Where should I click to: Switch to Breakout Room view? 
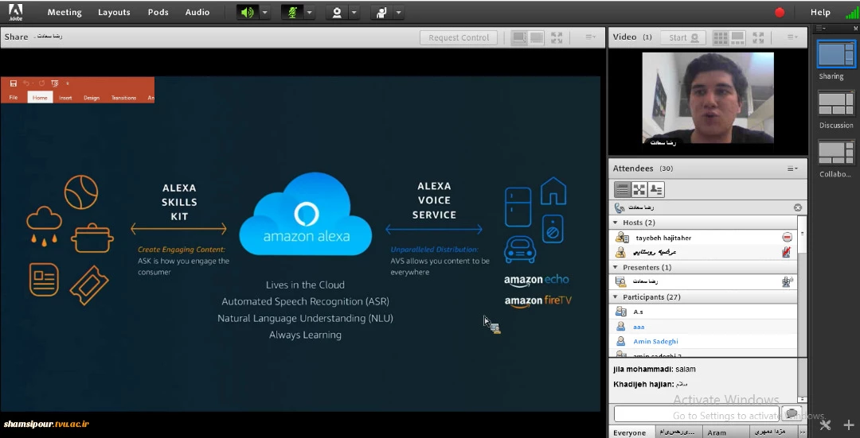[x=639, y=189]
